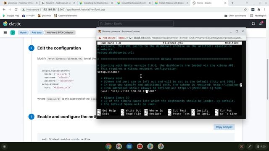This screenshot has width=269, height=151.
Task: Switch to Installing the Elastic Stack tab
Action: coord(96,3)
